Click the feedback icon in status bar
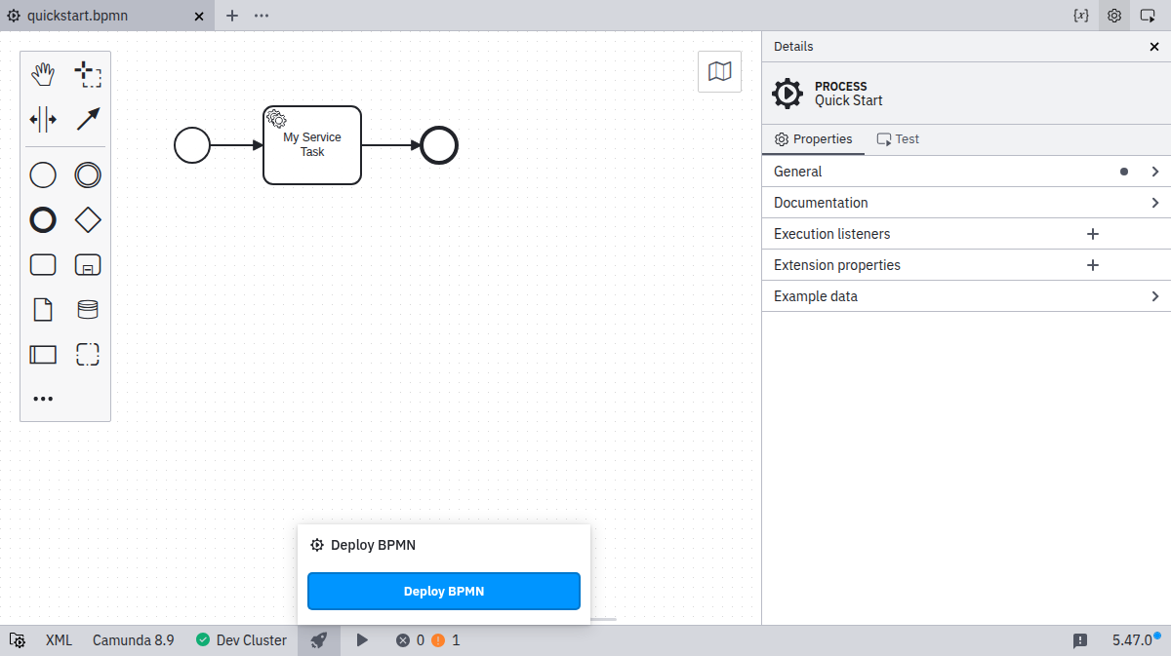Viewport: 1171px width, 656px height. tap(1080, 640)
